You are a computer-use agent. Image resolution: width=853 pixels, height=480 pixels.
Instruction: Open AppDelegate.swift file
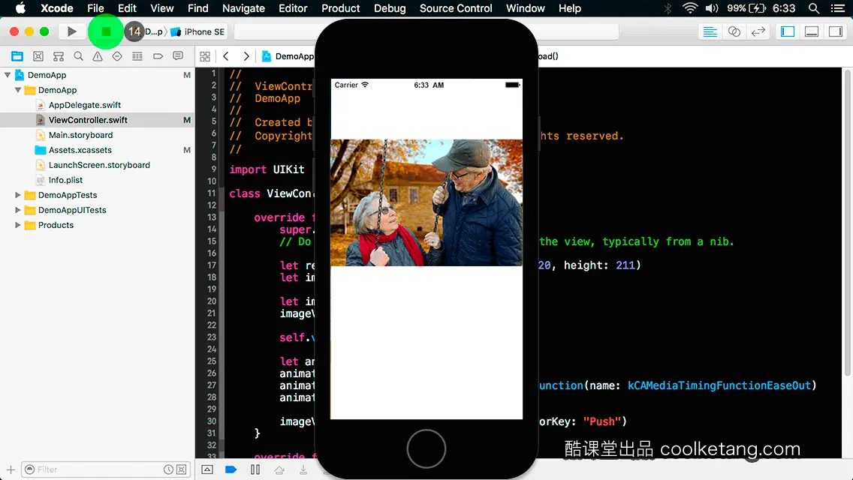pyautogui.click(x=84, y=105)
